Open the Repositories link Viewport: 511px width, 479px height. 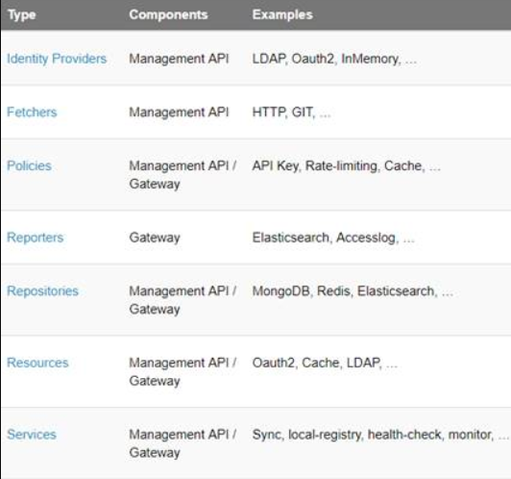coord(42,291)
